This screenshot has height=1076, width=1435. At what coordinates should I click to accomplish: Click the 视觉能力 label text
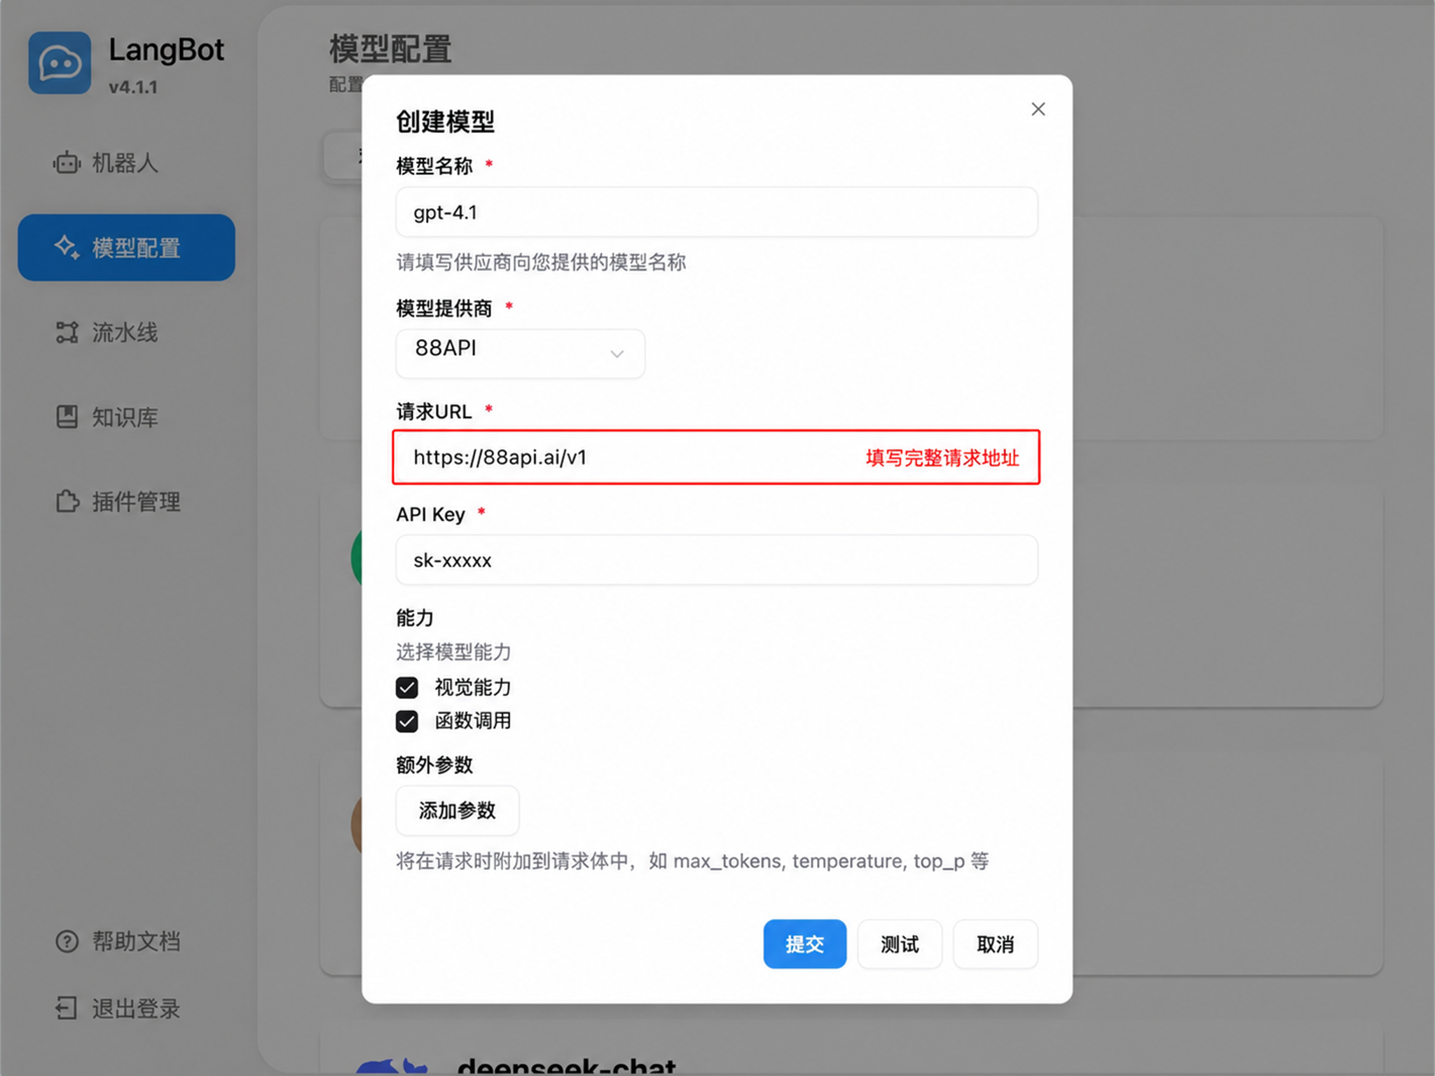click(x=472, y=687)
